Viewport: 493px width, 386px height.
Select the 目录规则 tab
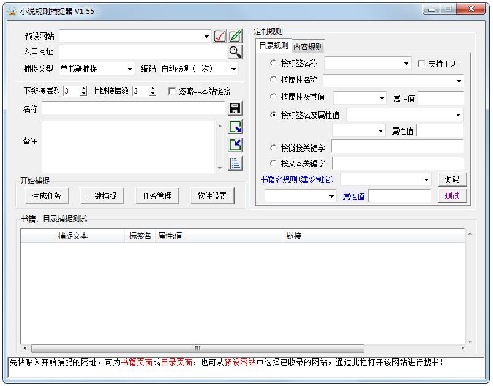tap(273, 46)
